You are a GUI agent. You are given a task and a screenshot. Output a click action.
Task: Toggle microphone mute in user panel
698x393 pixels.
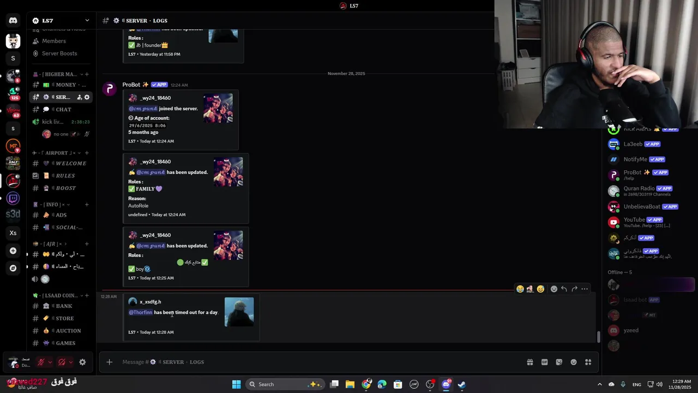(x=40, y=362)
